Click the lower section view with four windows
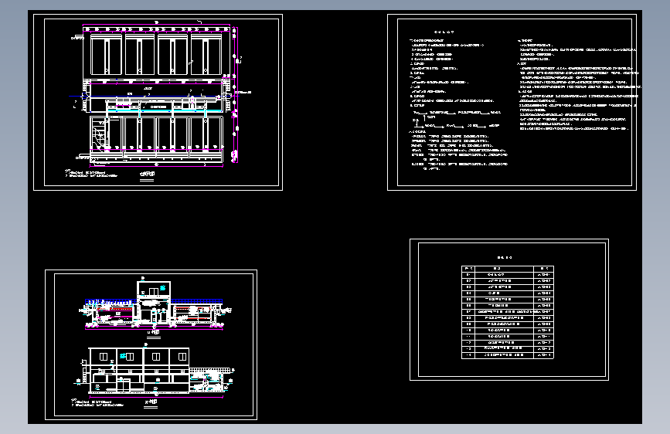Viewport: 670px width, 434px height. click(156, 371)
